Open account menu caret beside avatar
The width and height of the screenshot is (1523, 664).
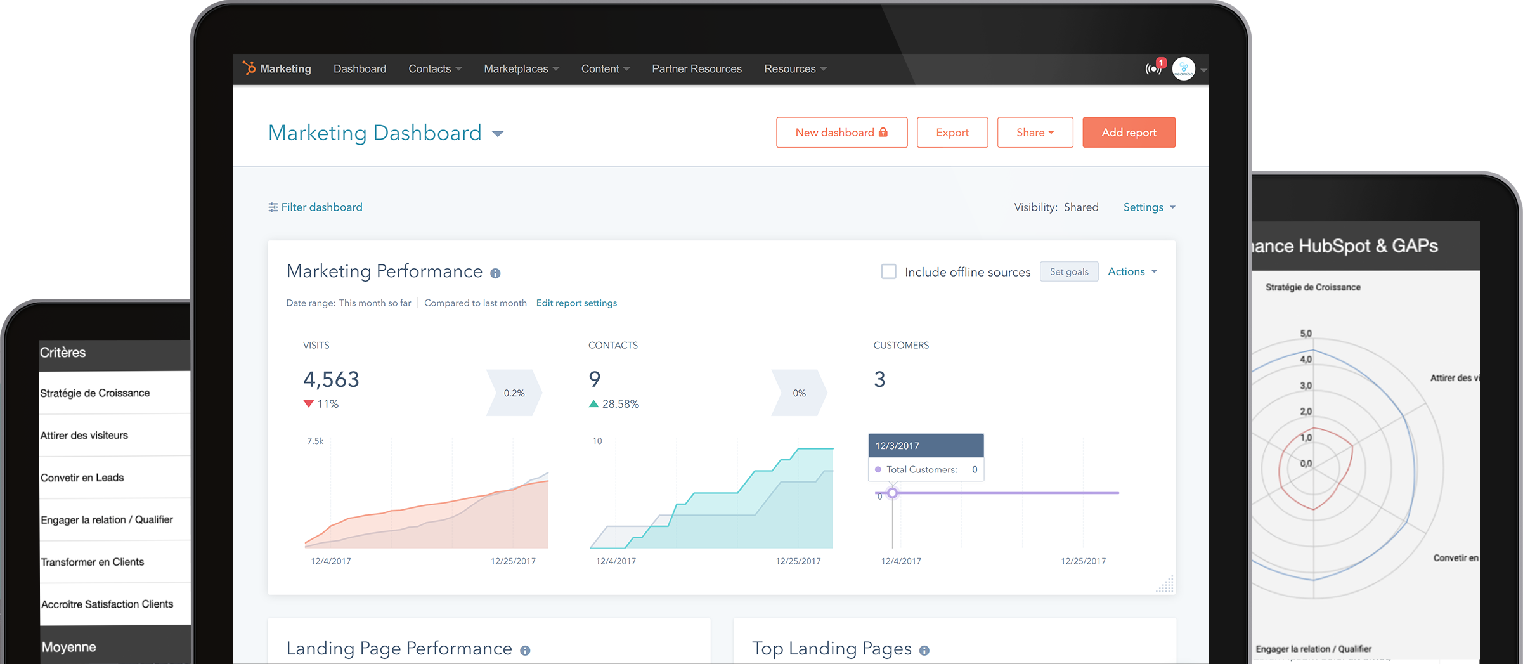click(x=1203, y=70)
